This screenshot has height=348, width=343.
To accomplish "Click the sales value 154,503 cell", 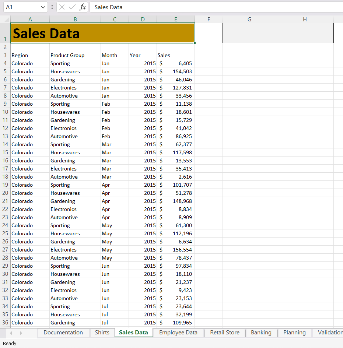I will click(x=176, y=71).
